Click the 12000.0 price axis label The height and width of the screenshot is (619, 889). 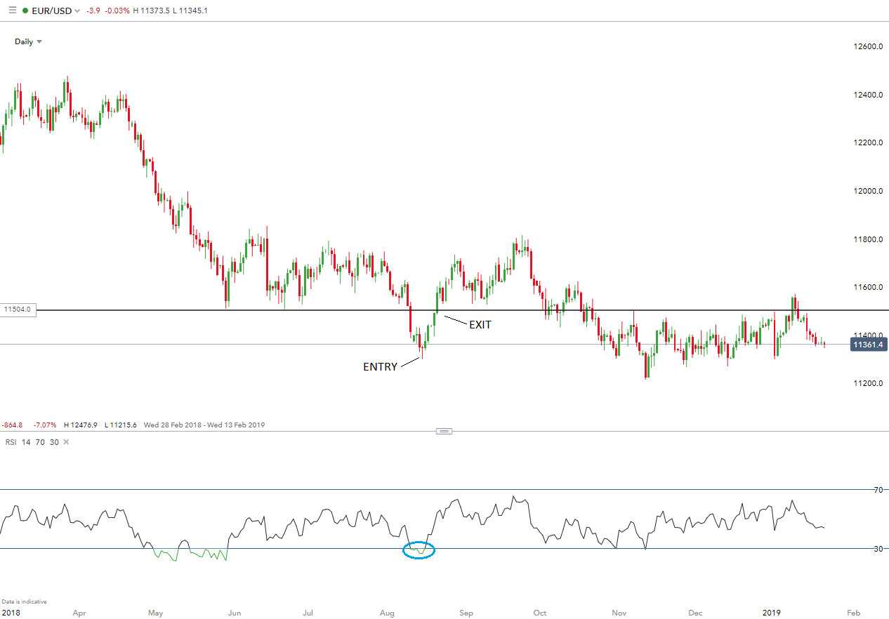click(x=867, y=191)
